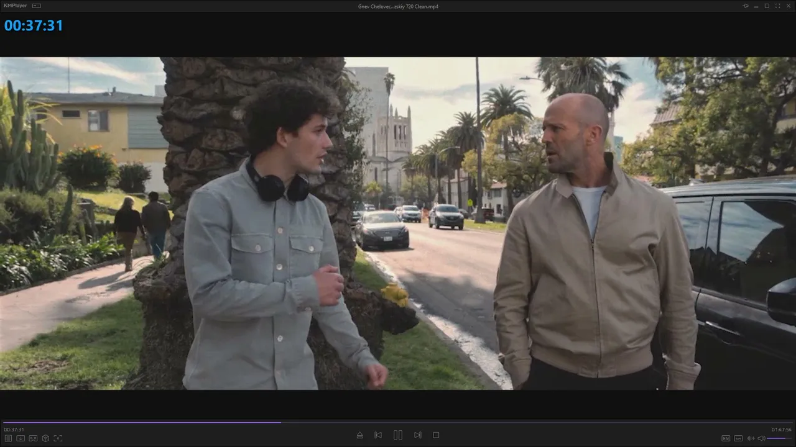Image resolution: width=796 pixels, height=447 pixels.
Task: Toggle the playlist panel icon
Action: click(x=8, y=438)
